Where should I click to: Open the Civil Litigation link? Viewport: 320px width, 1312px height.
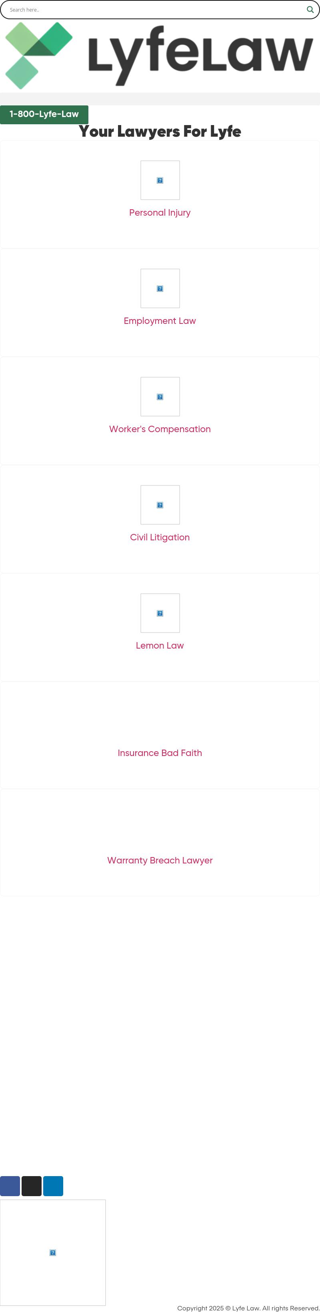click(x=160, y=537)
